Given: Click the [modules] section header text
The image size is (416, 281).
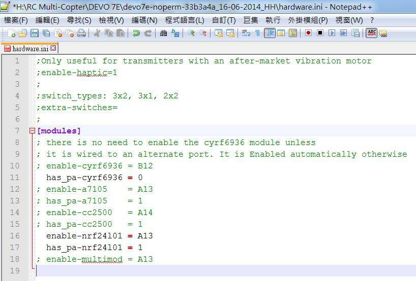Looking at the screenshot, I should click(59, 131).
